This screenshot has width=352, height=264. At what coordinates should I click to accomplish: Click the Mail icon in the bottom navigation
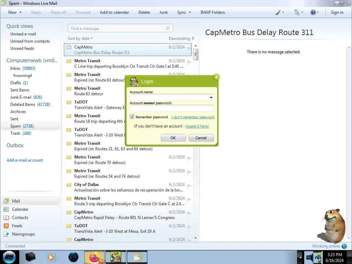click(6, 201)
